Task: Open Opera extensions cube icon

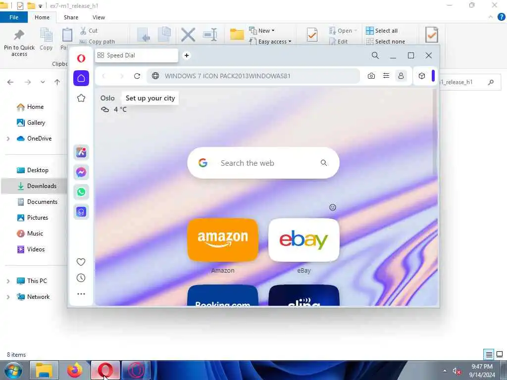Action: (x=422, y=76)
